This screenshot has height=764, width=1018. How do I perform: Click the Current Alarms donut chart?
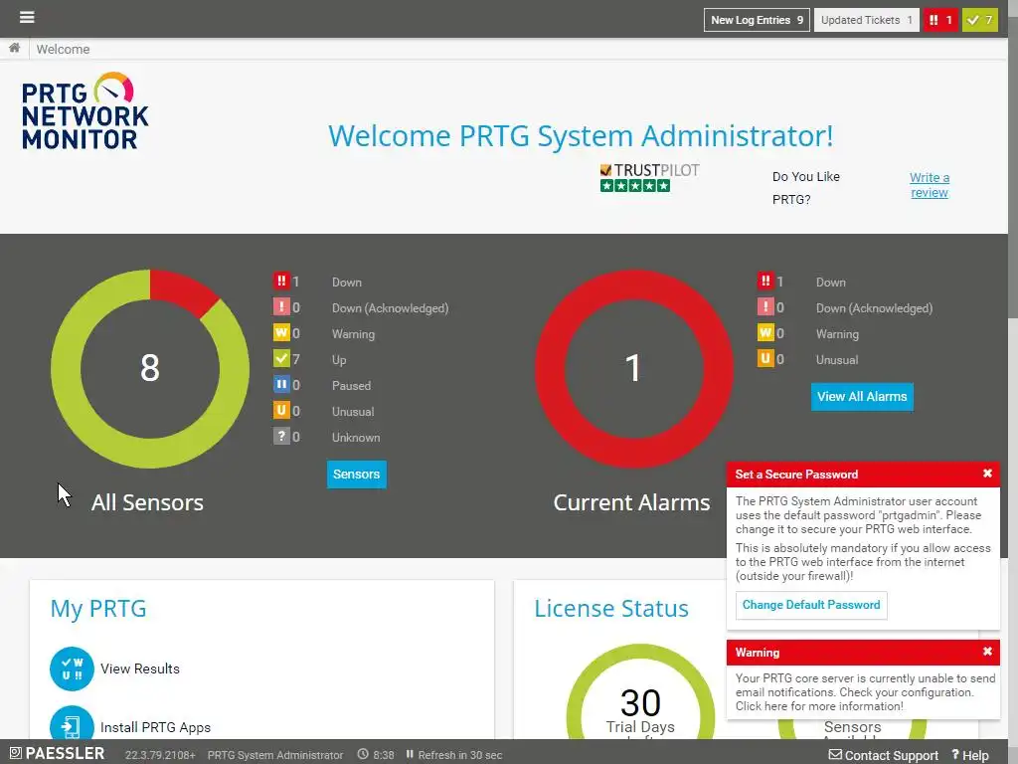tap(633, 368)
